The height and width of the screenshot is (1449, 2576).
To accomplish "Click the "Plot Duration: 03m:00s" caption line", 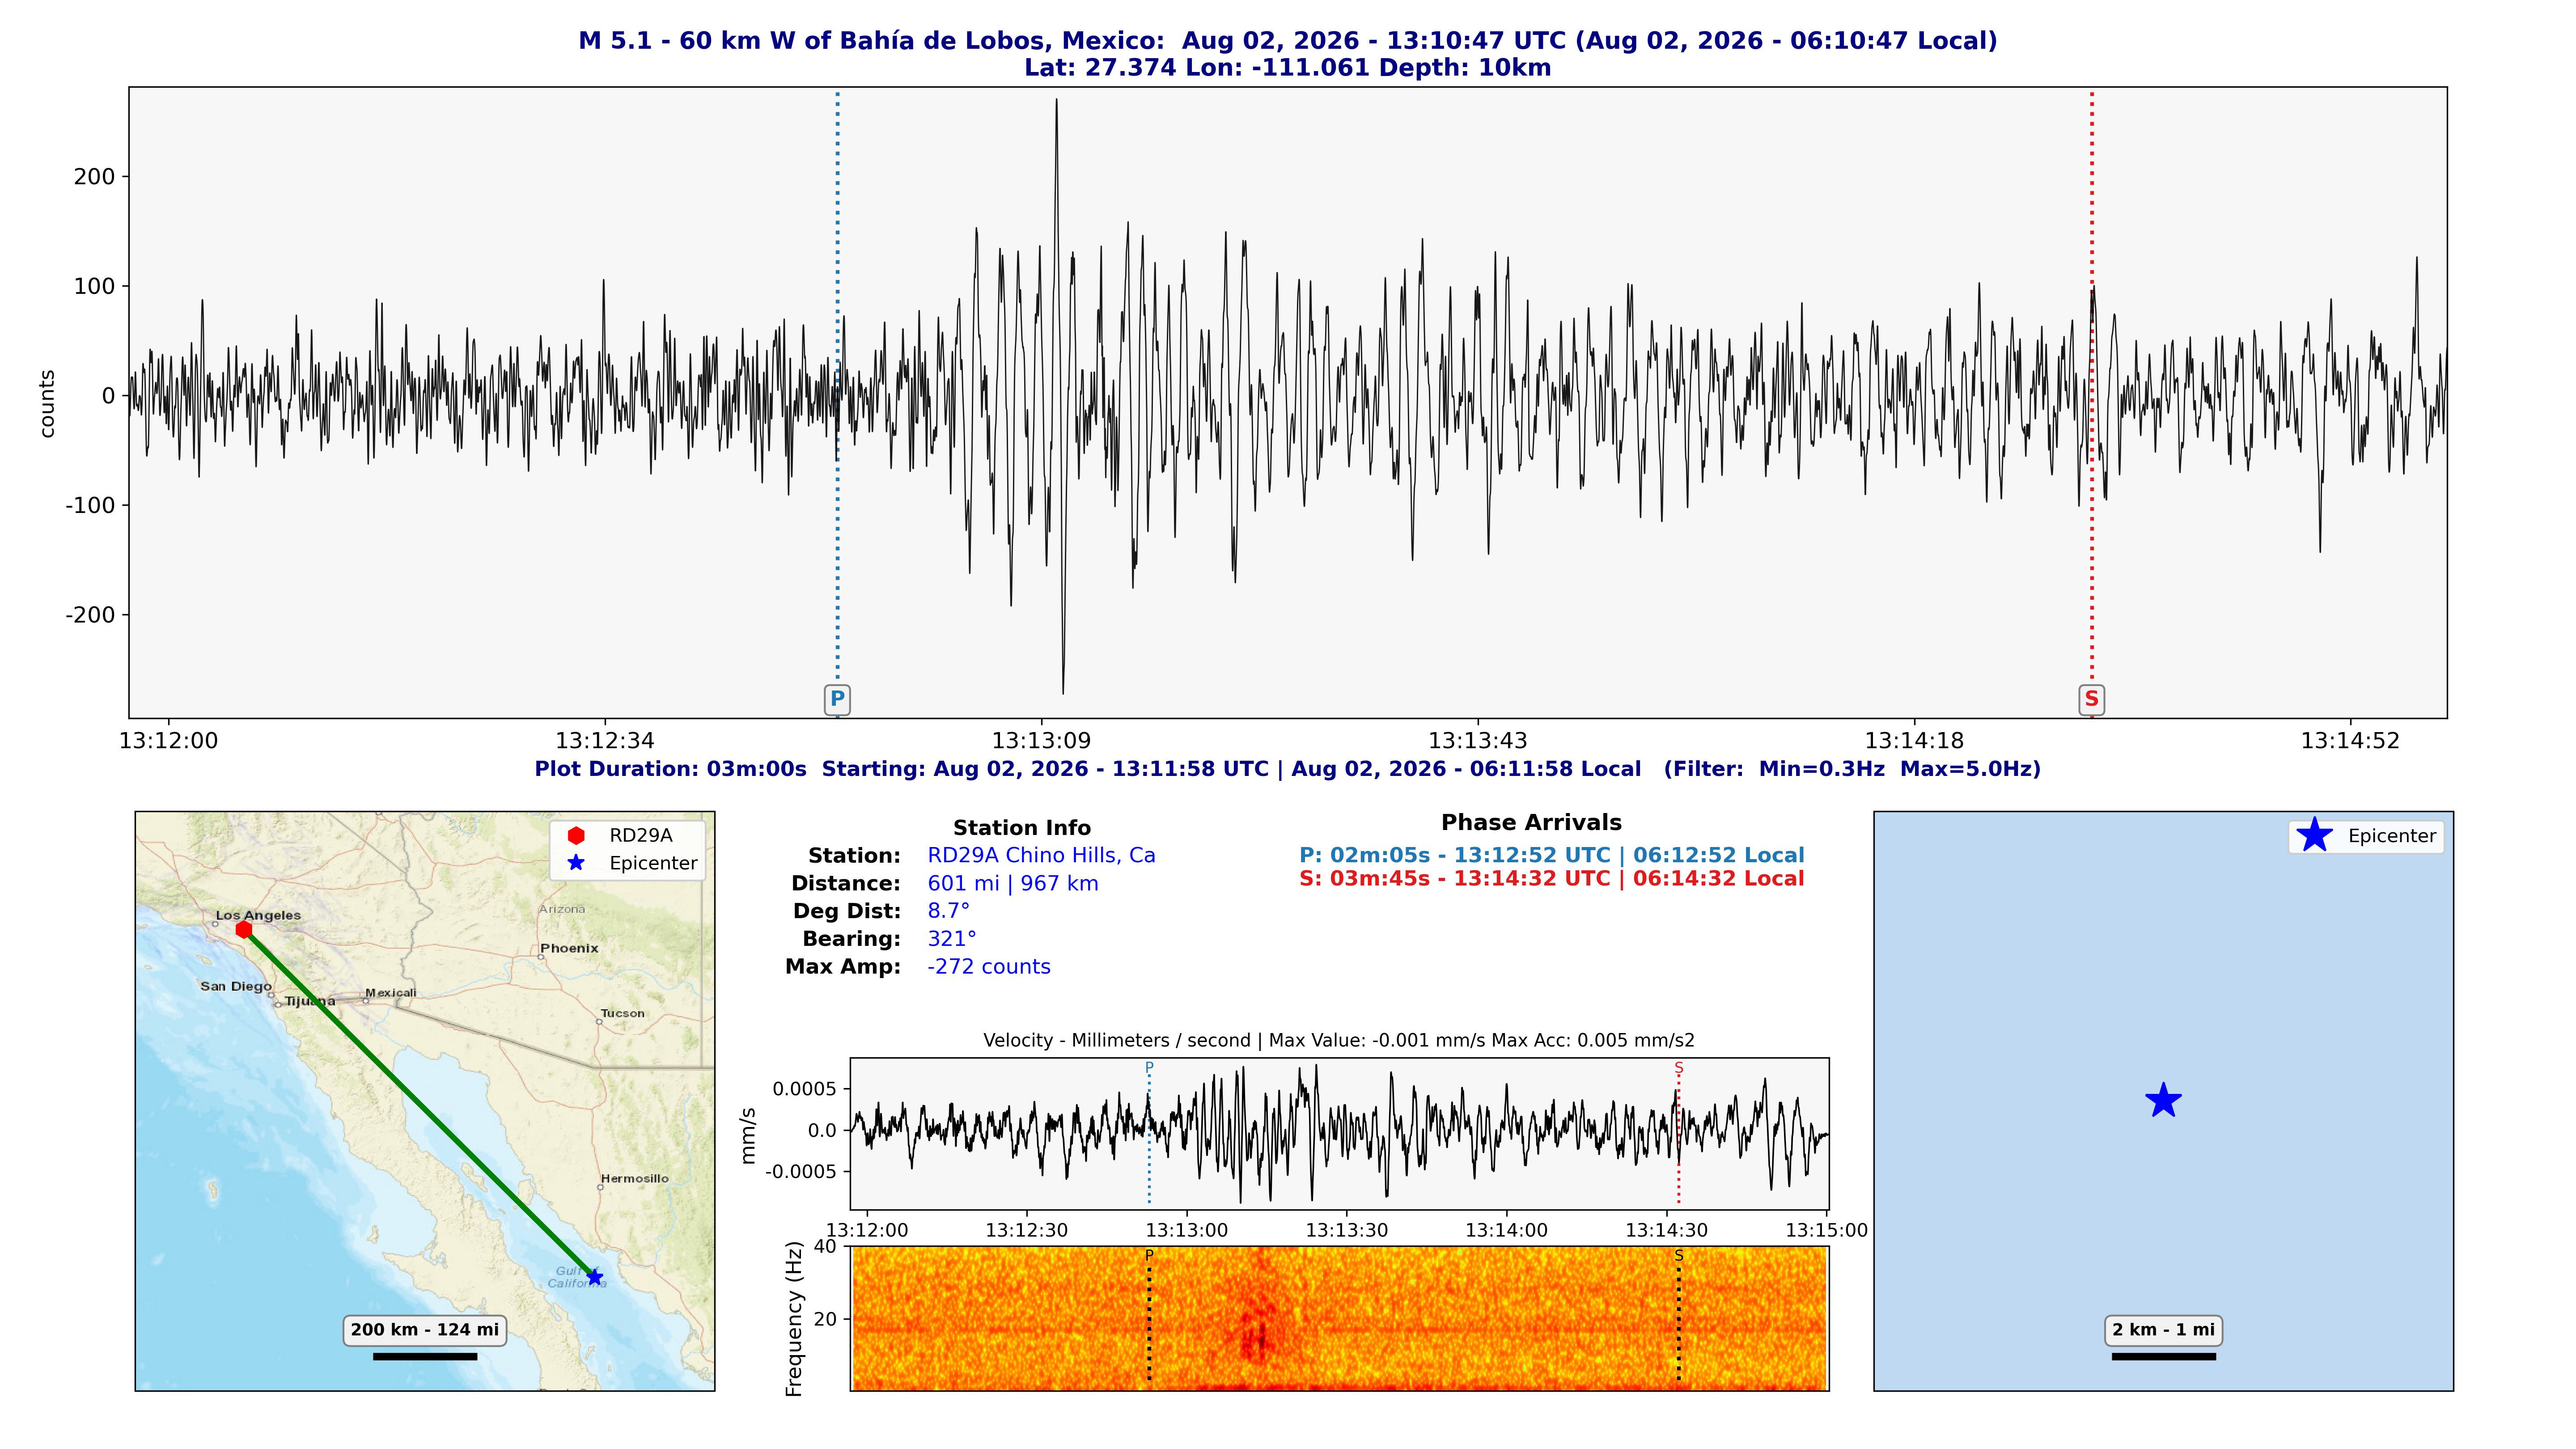I will [x=1288, y=769].
